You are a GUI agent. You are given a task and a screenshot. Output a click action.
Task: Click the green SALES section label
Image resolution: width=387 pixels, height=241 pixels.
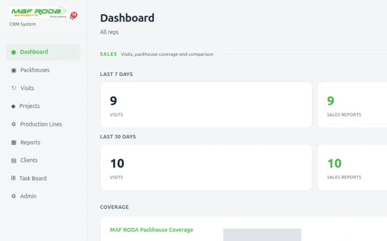(108, 54)
